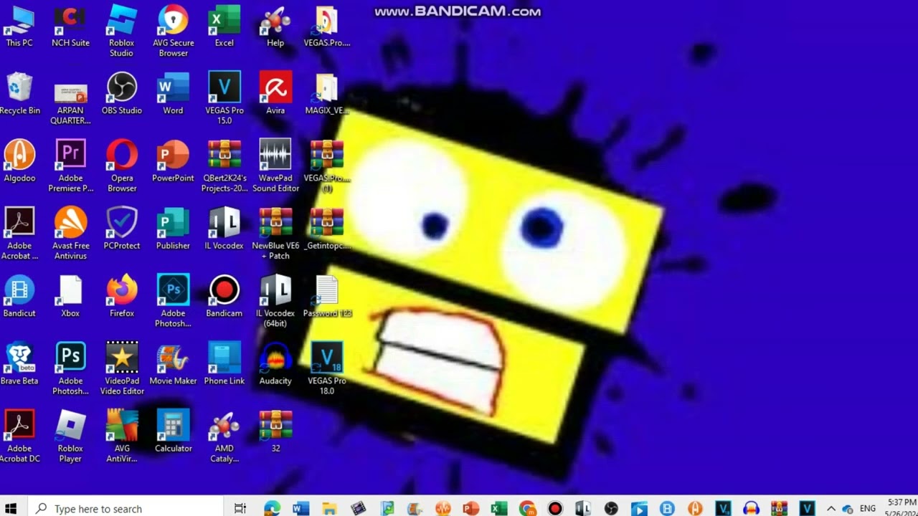Open PCProtect shortcut
Viewport: 918px width, 516px height.
pos(122,229)
